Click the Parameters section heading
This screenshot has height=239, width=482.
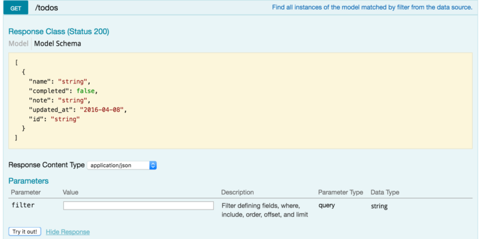click(x=29, y=181)
